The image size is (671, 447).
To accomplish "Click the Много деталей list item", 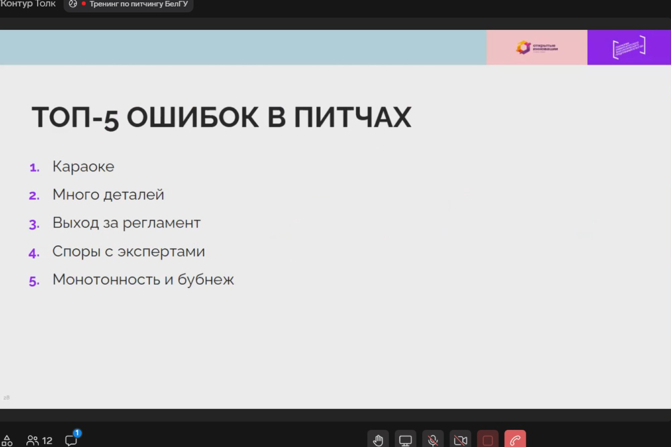I will point(108,195).
